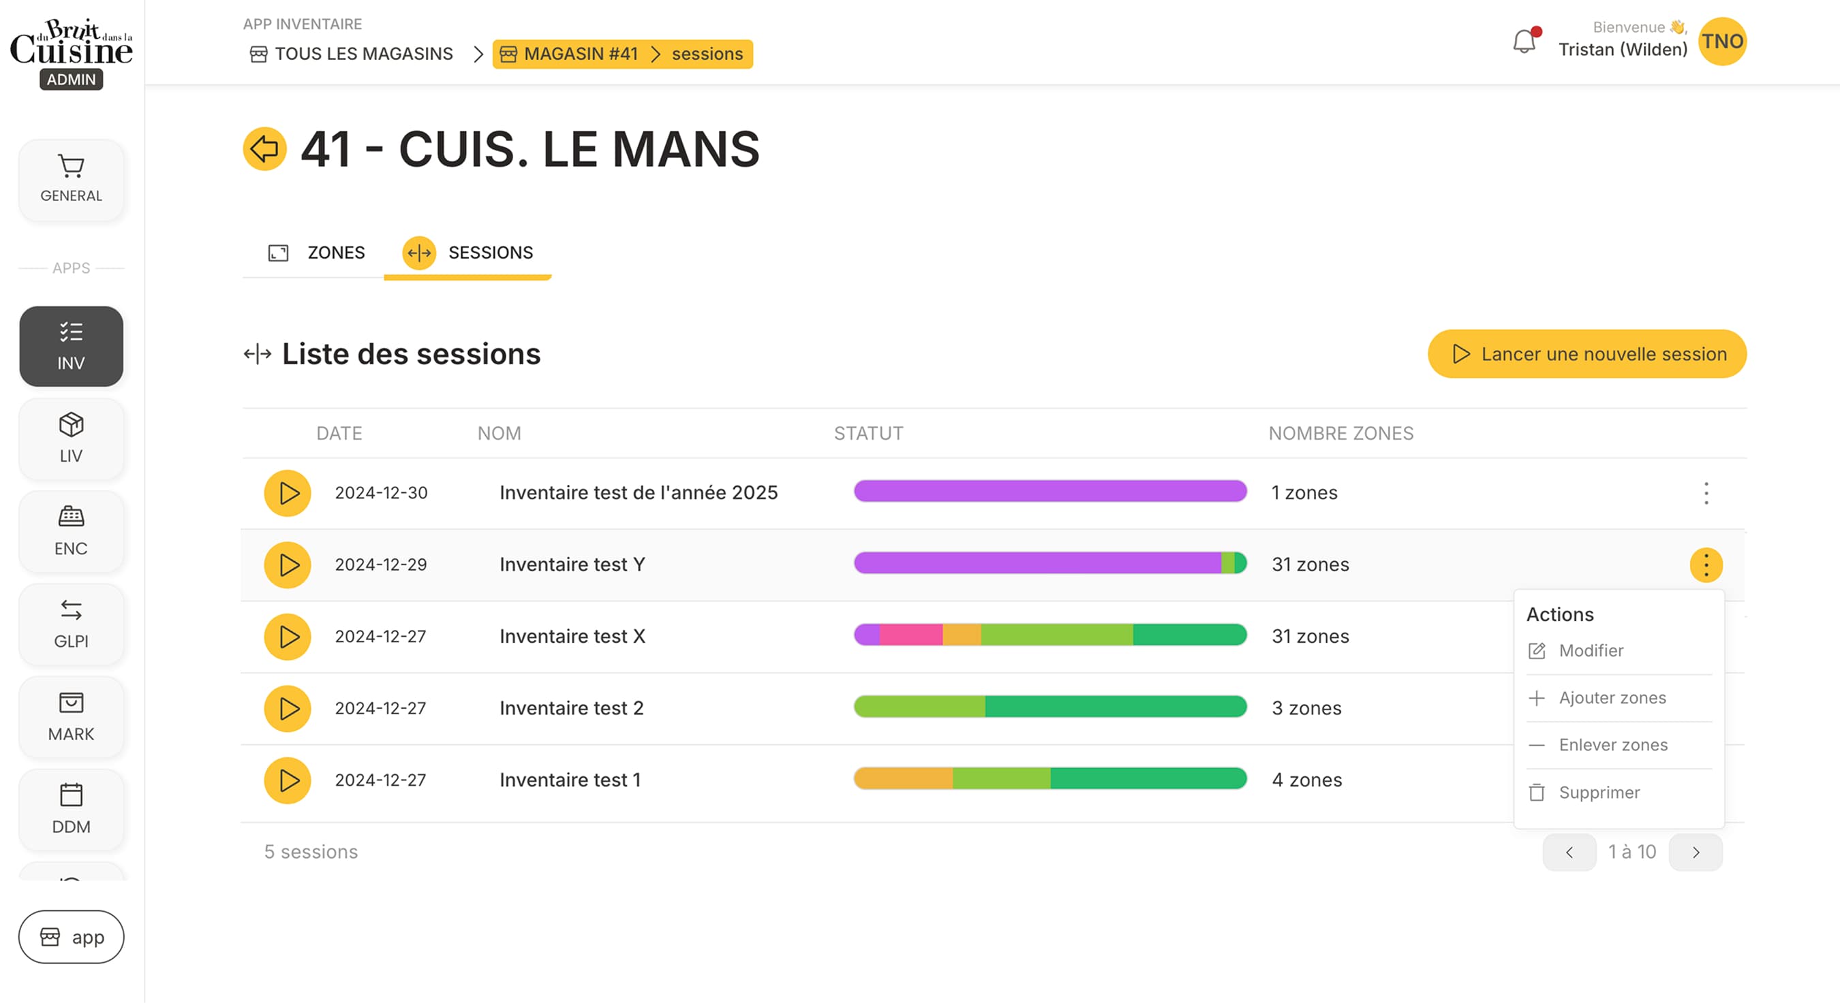Click the notification bell icon
1840x1003 pixels.
pyautogui.click(x=1525, y=42)
